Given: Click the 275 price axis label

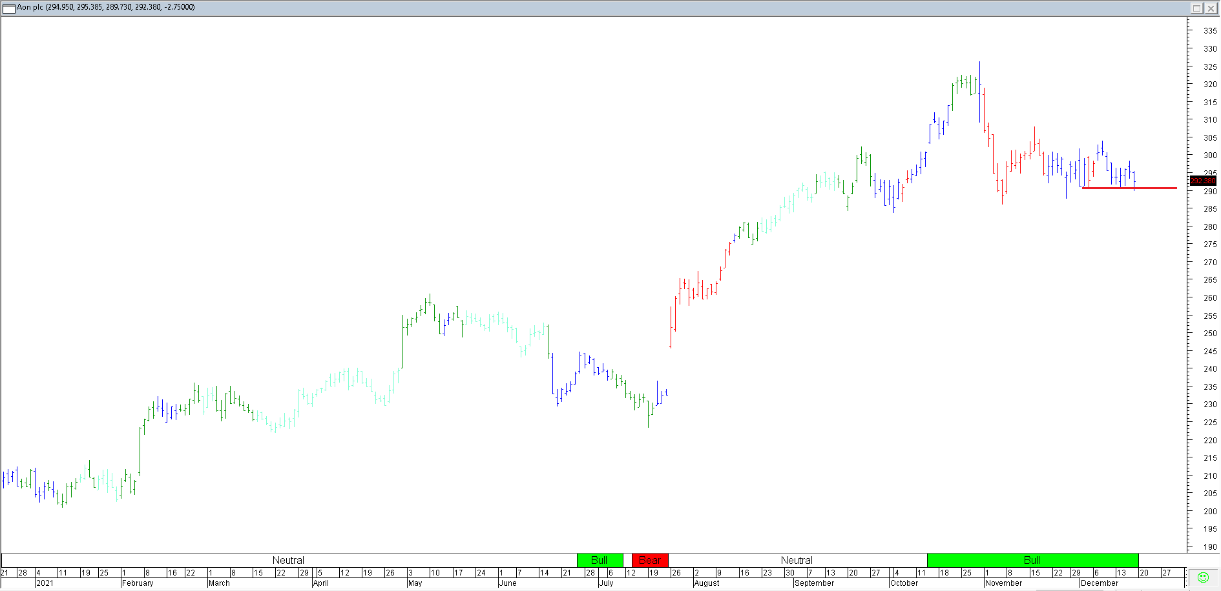Looking at the screenshot, I should [x=1210, y=245].
